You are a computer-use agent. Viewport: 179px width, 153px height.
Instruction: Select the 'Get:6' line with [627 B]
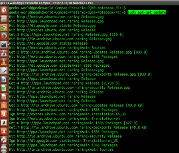(x=73, y=123)
